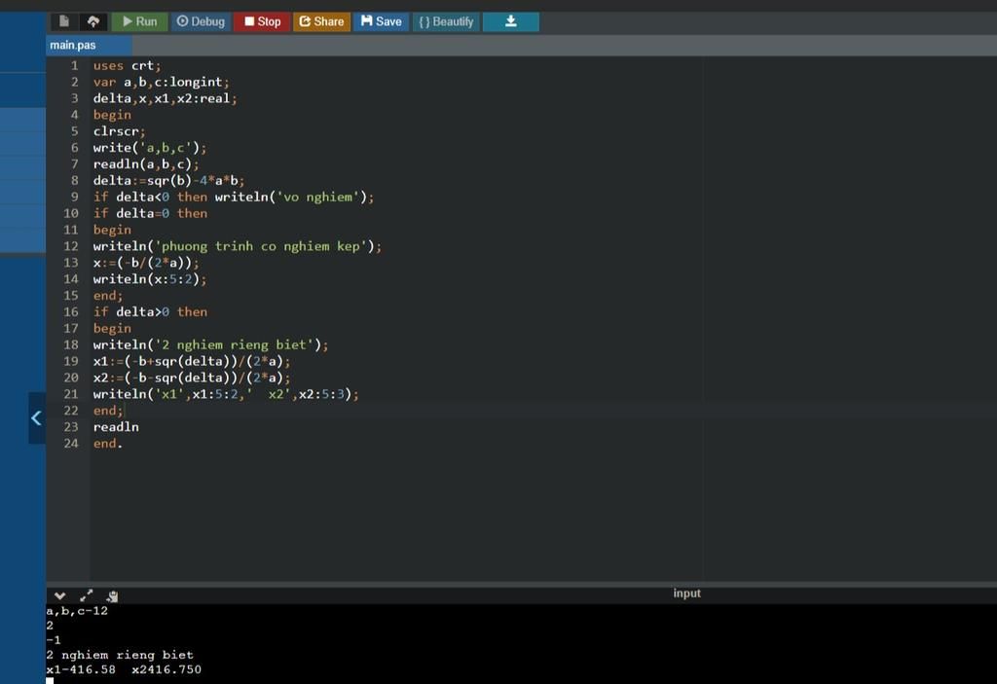997x684 pixels.
Task: Stop the running program
Action: 262,21
